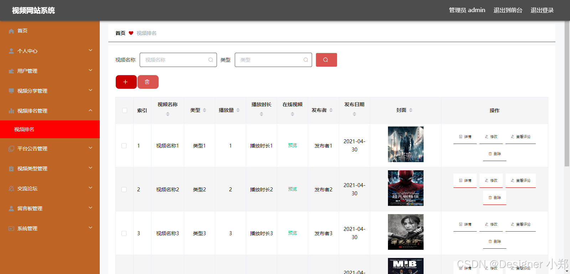
Task: Open the 视频分享管理 menu label
Action: (x=32, y=91)
